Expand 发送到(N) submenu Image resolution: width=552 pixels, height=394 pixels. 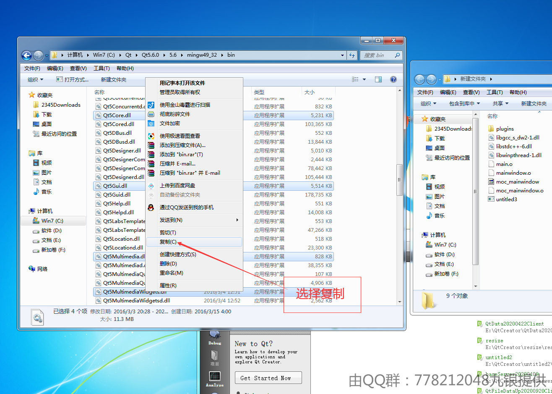pos(237,220)
